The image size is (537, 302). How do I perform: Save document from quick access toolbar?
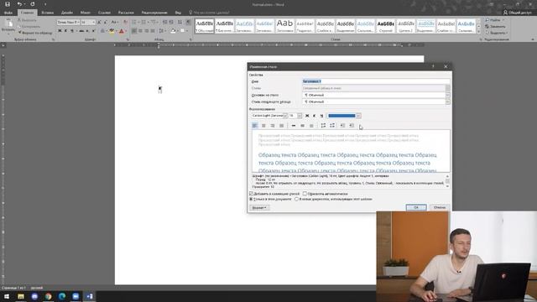[8, 4]
